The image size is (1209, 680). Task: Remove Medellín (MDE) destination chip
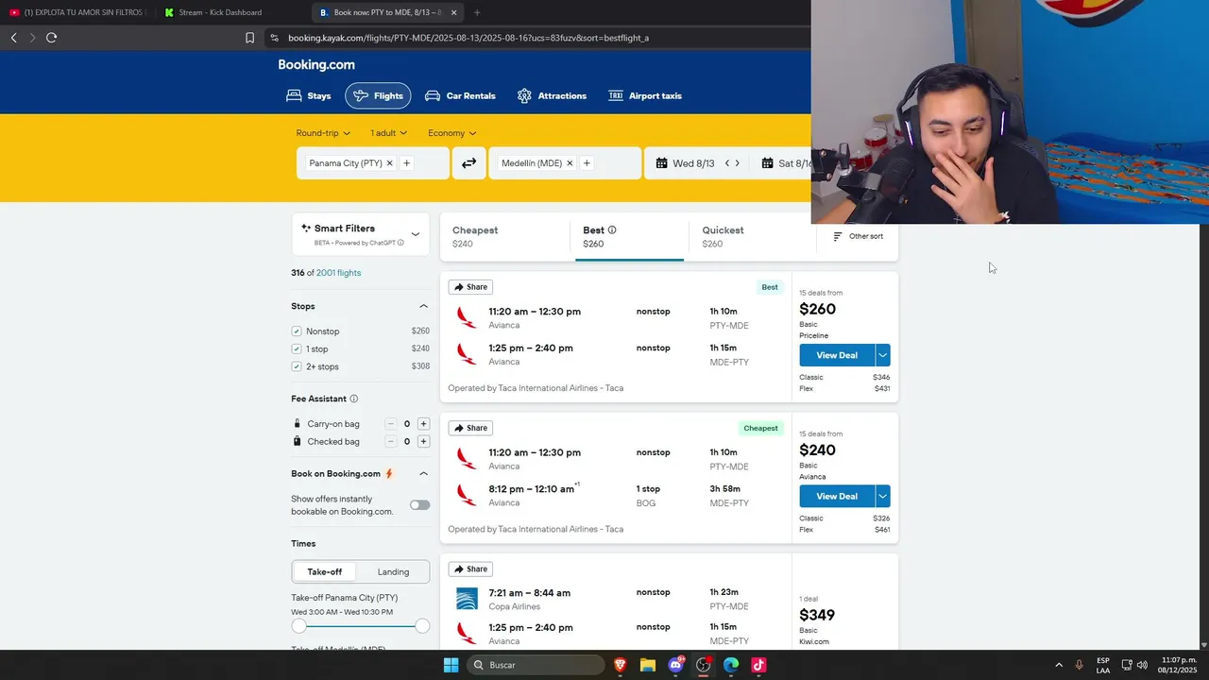point(570,163)
